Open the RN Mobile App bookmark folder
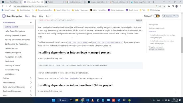 click(x=154, y=10)
